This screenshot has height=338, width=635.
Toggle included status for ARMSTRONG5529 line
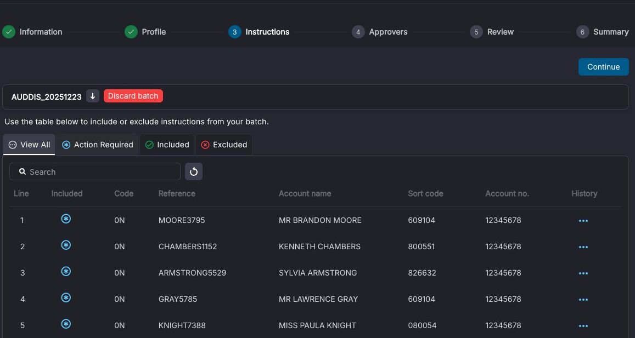tap(66, 271)
